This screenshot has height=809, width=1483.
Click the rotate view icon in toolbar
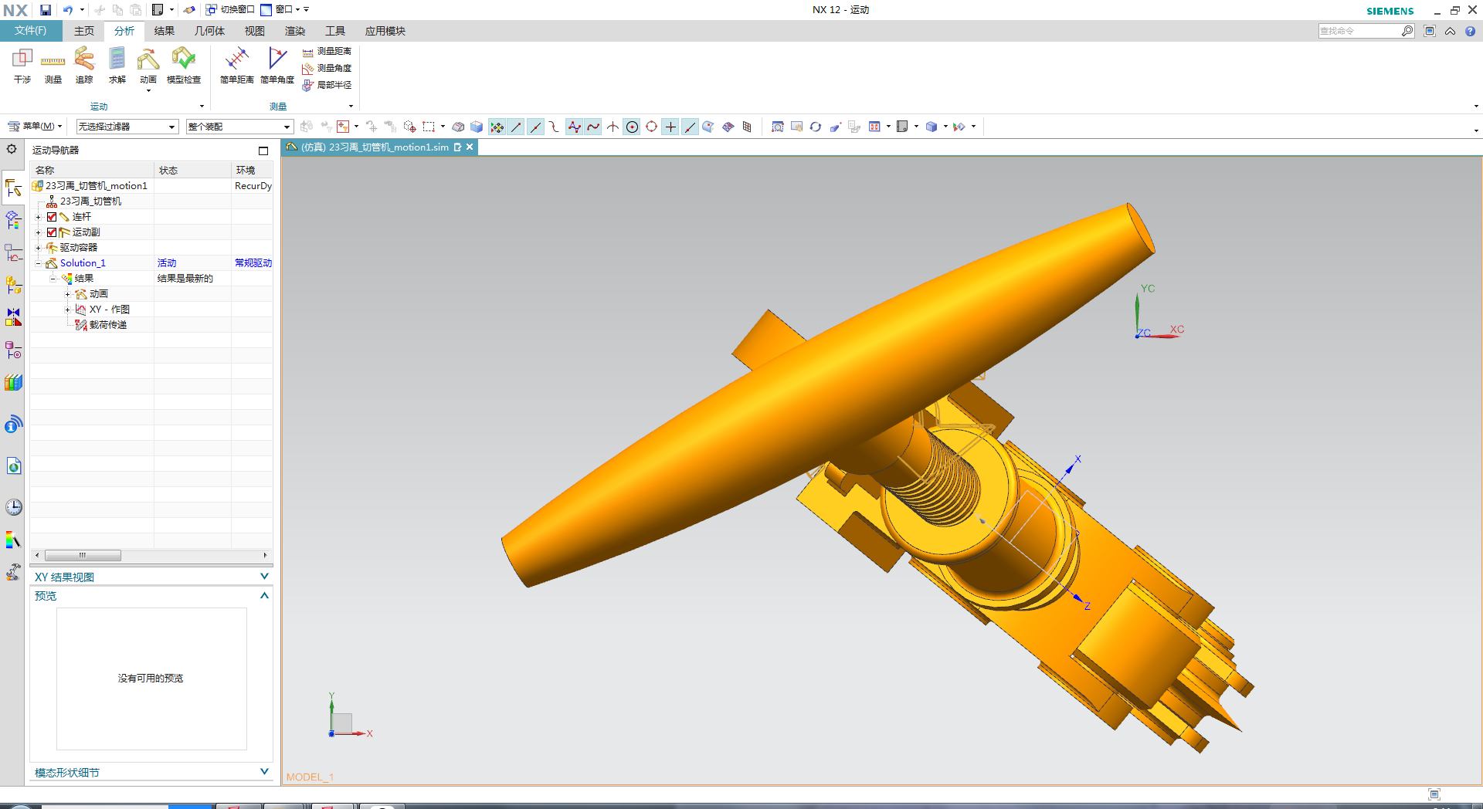pyautogui.click(x=816, y=127)
